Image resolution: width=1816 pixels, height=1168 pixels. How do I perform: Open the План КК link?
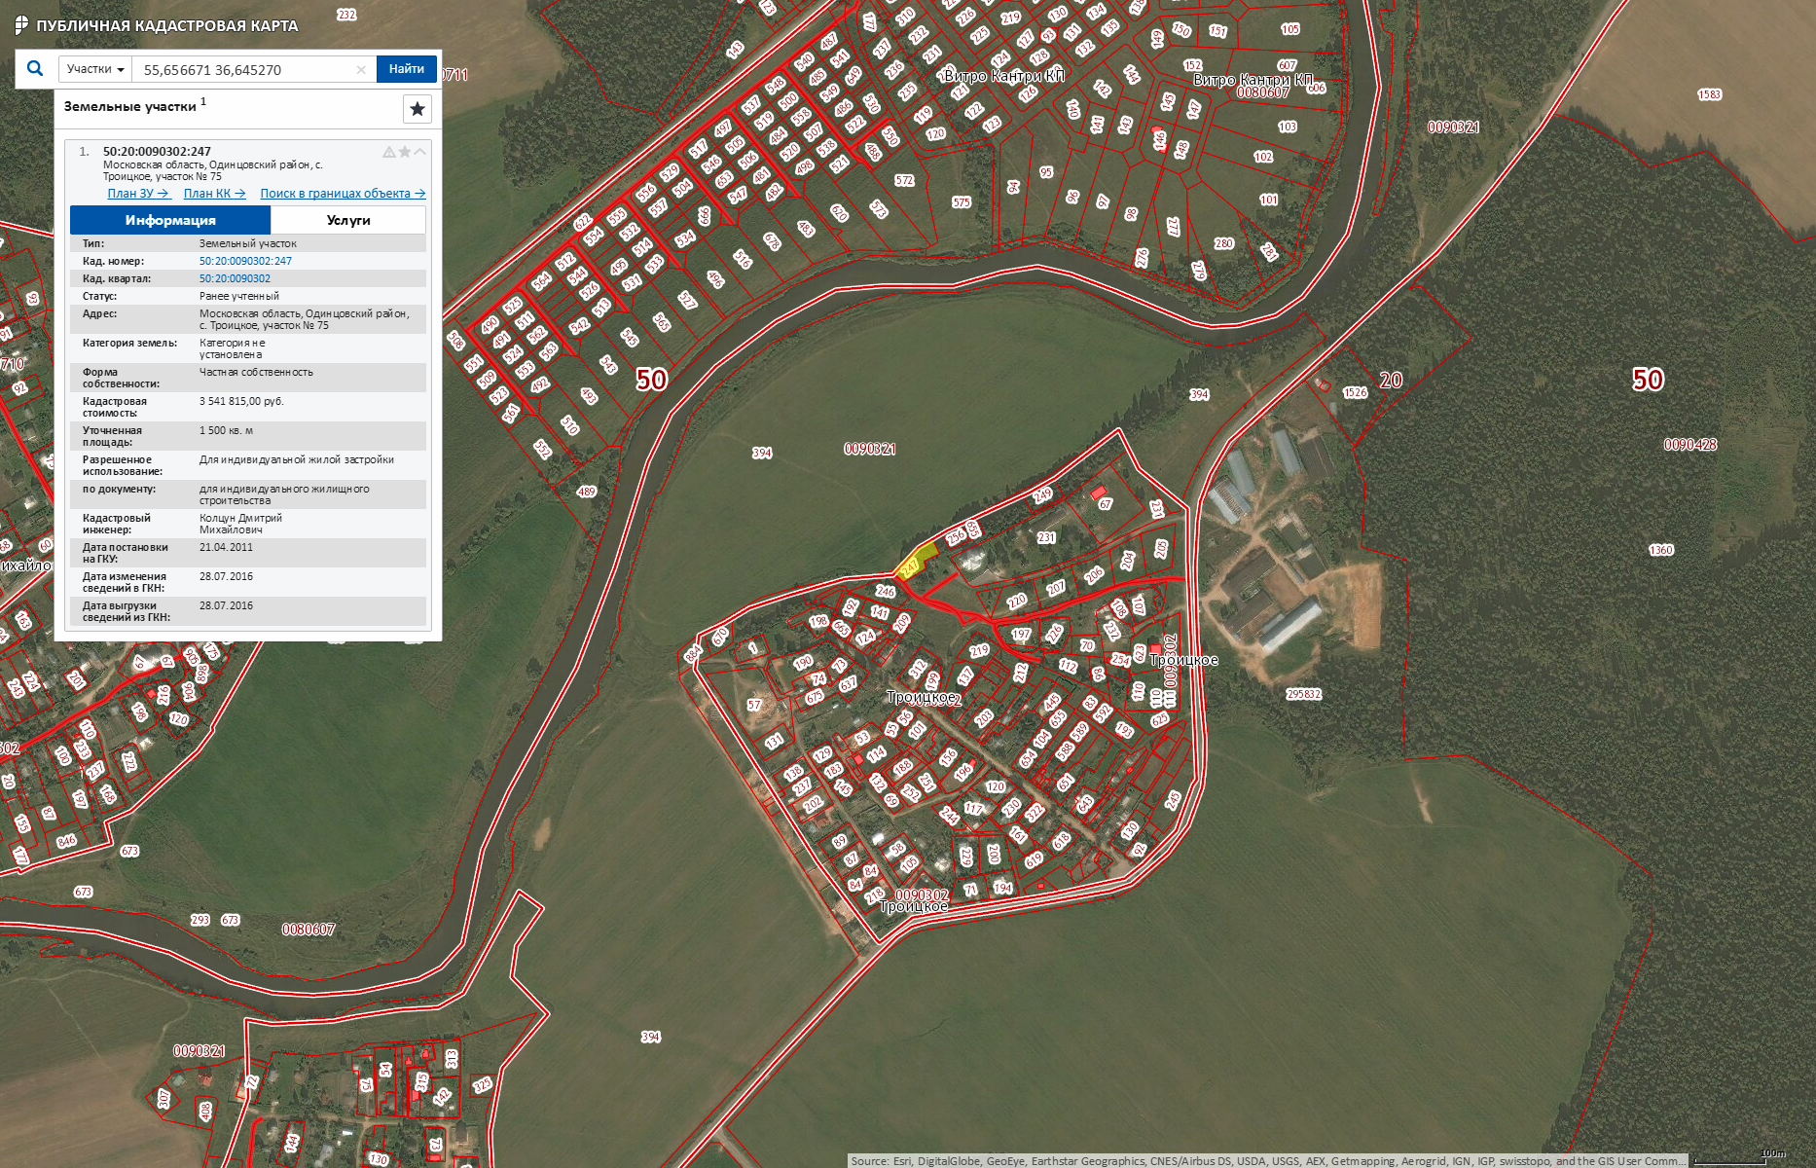click(214, 194)
